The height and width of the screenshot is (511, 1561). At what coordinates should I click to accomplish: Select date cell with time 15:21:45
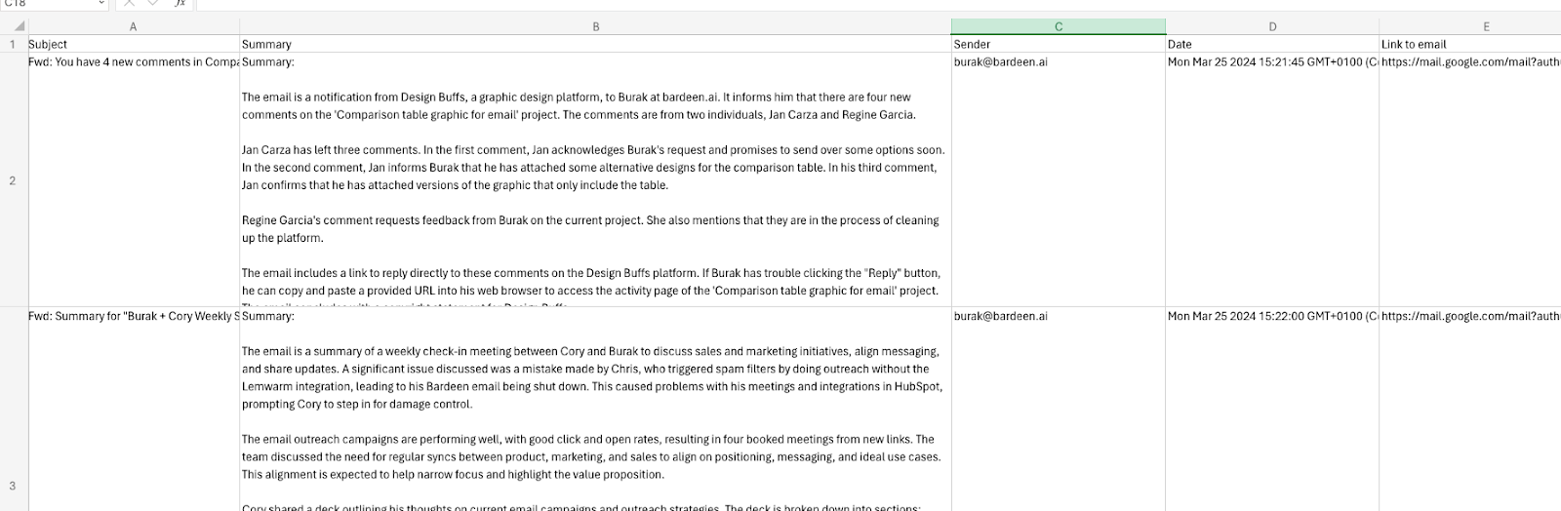point(1272,179)
